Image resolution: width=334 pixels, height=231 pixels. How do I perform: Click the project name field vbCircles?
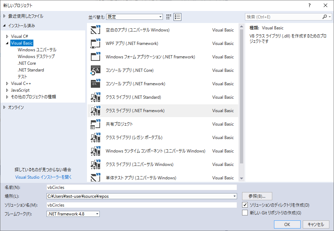[142, 187]
